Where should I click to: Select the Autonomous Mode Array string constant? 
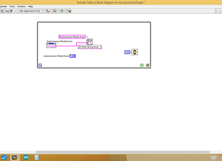pos(72,37)
